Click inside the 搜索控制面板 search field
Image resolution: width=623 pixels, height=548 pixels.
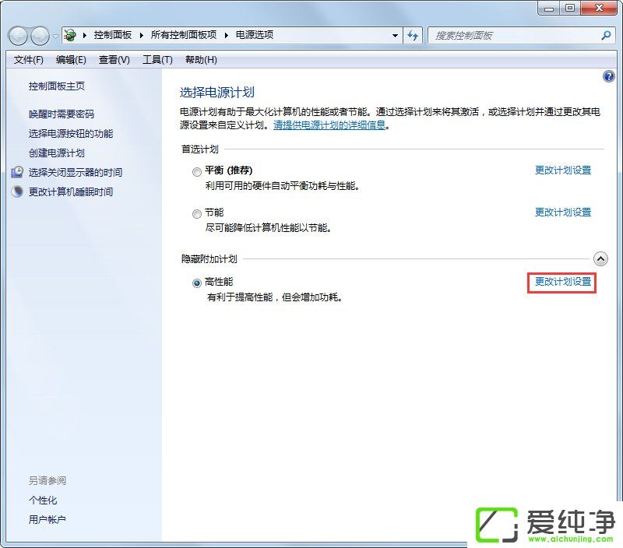click(506, 35)
